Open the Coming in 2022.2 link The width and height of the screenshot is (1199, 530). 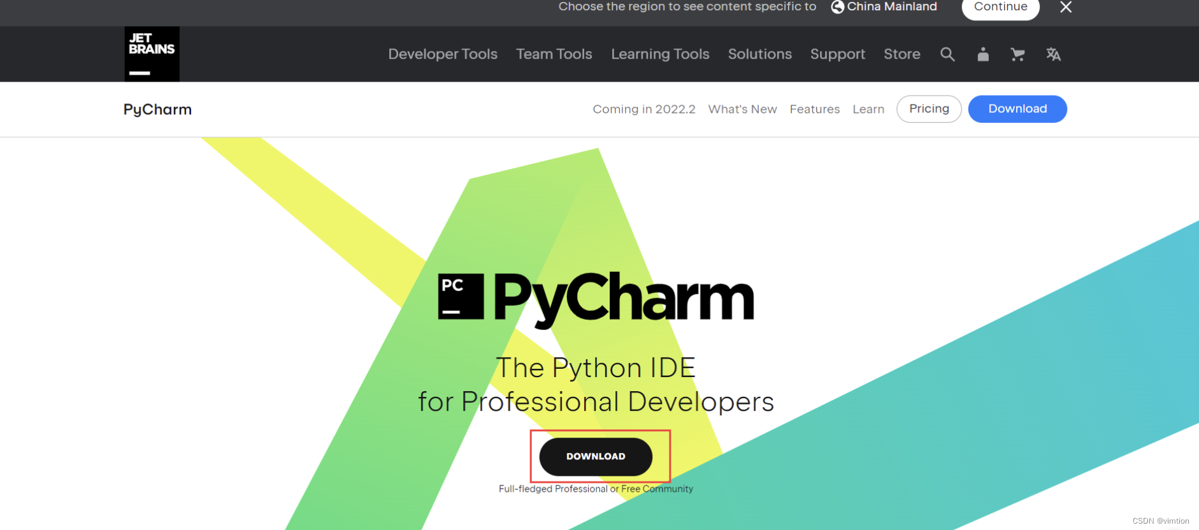tap(644, 109)
